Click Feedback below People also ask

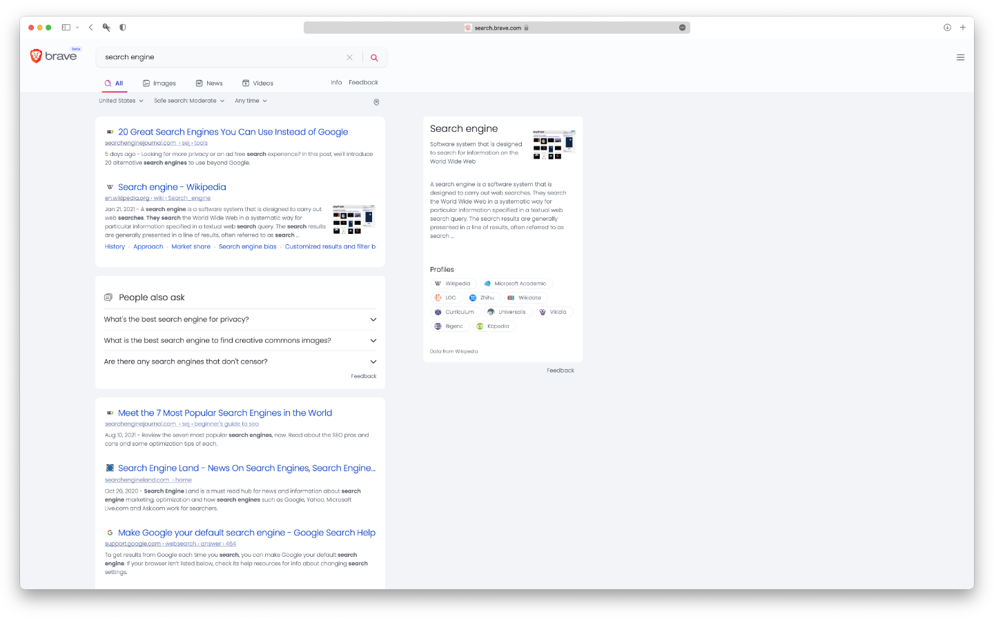[364, 376]
